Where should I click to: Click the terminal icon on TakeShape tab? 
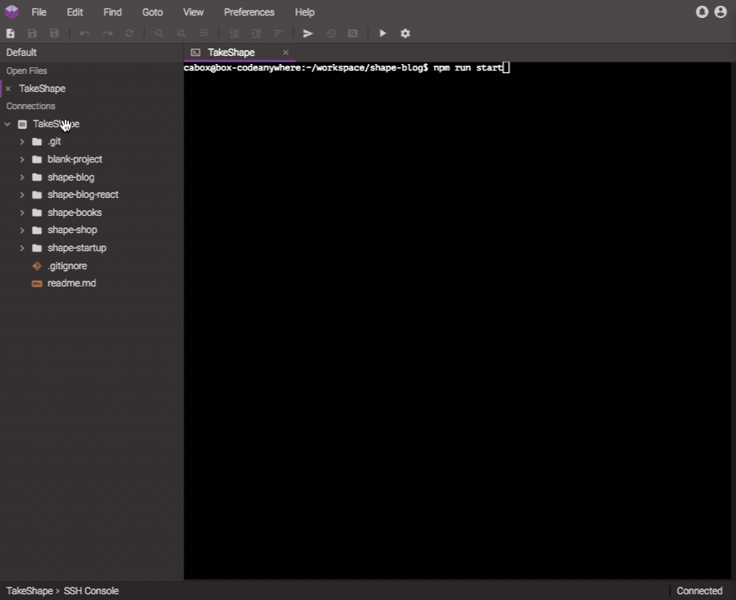coord(196,53)
